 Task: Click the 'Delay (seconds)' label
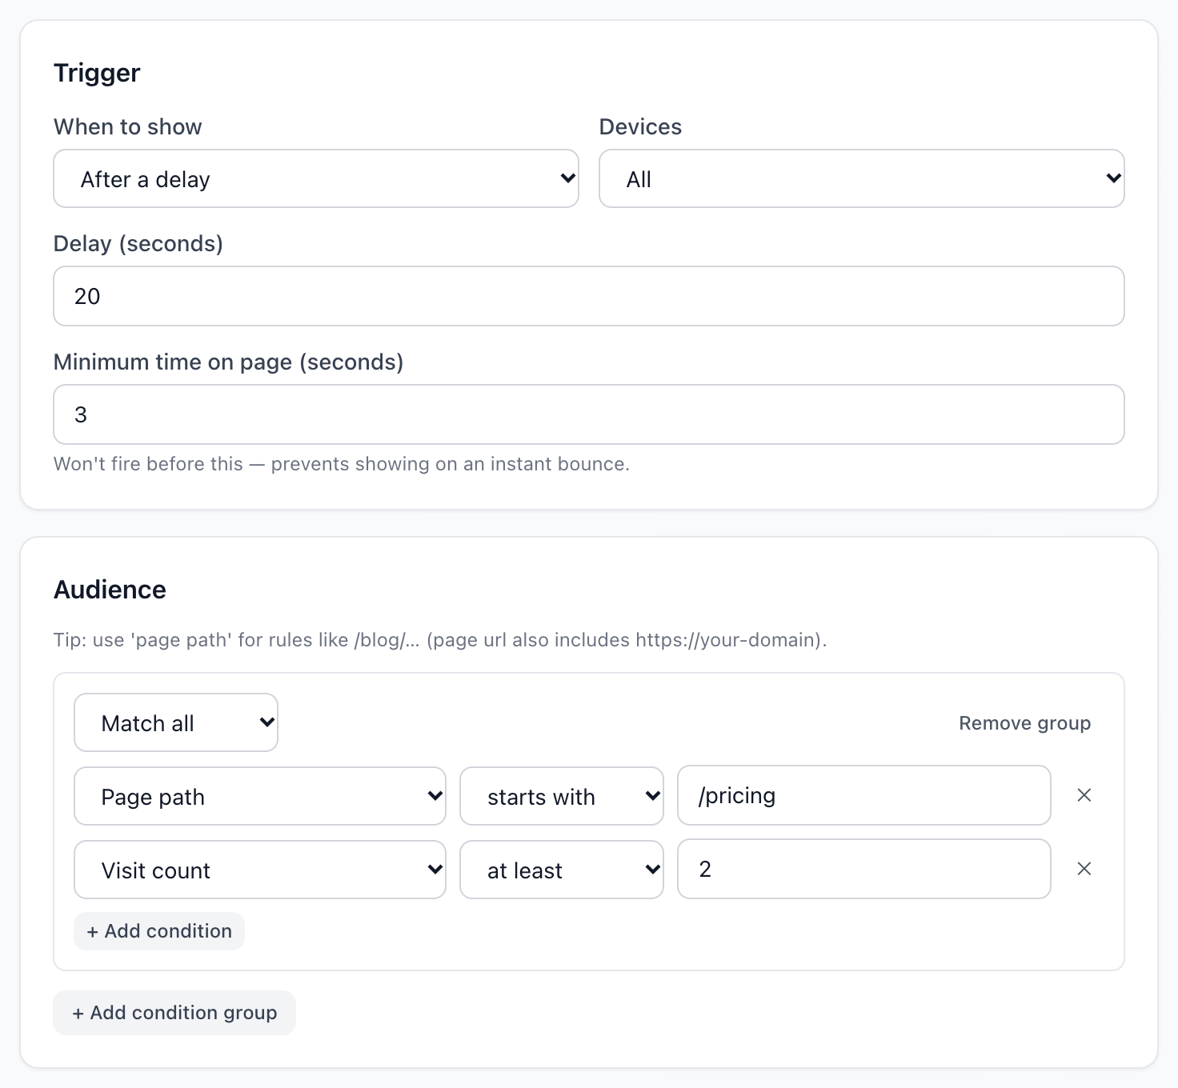[138, 243]
